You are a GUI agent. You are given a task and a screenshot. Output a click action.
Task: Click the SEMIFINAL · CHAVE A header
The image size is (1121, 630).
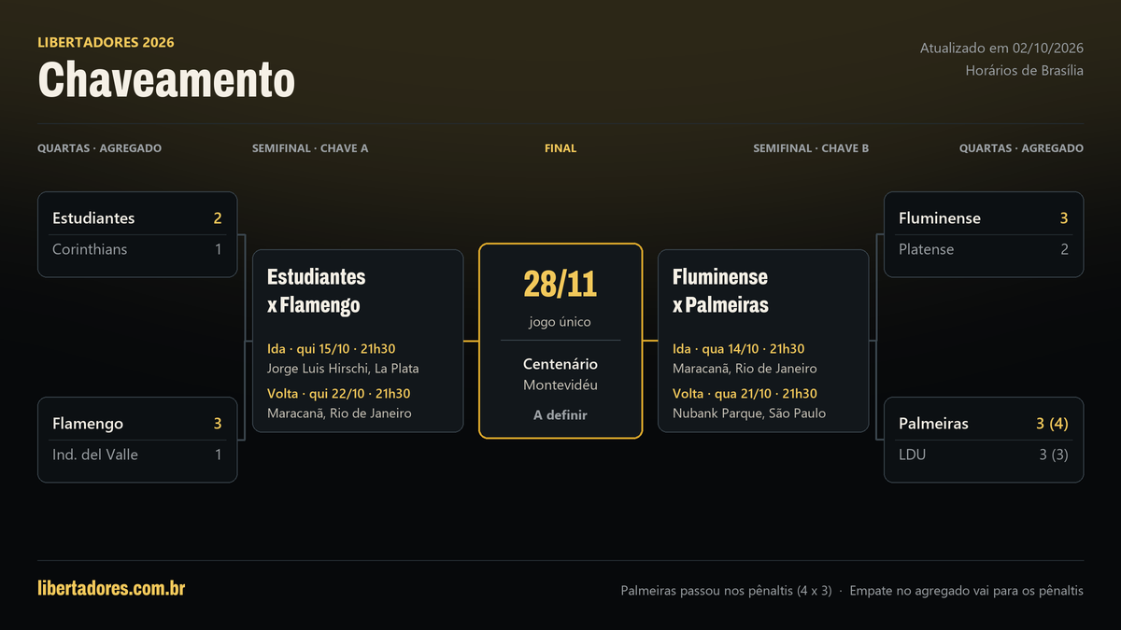[x=310, y=148]
